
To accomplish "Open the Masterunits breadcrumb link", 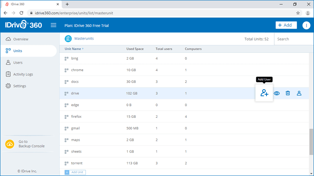I will tap(84, 38).
